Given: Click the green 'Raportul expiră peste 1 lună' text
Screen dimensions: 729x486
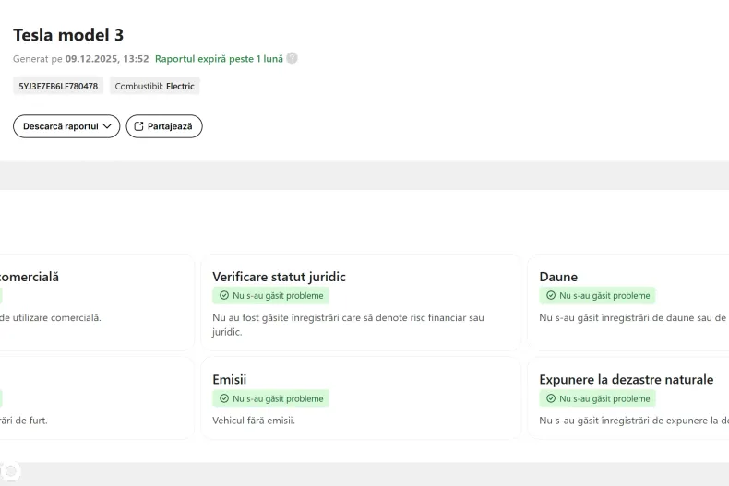Looking at the screenshot, I should (x=219, y=58).
